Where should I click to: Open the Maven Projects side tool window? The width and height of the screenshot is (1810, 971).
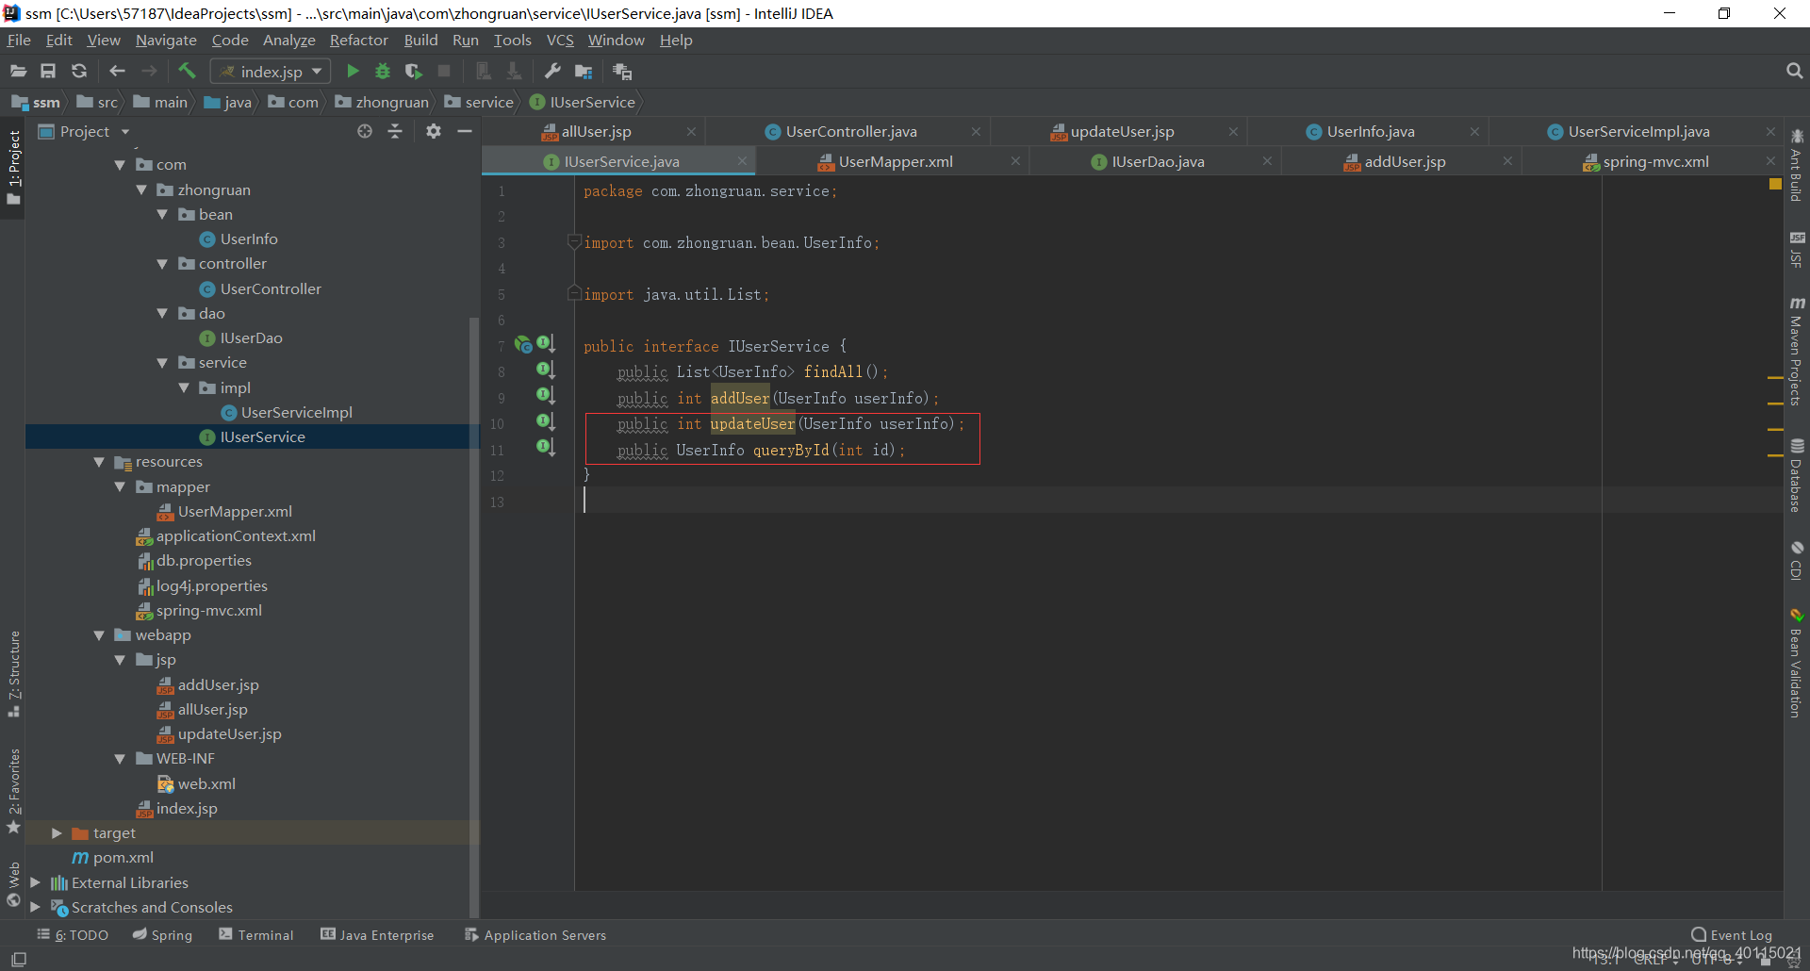point(1797,353)
